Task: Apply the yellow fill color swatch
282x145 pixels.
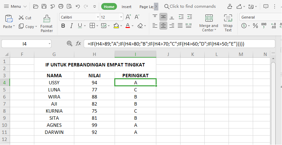Action: click(116, 26)
